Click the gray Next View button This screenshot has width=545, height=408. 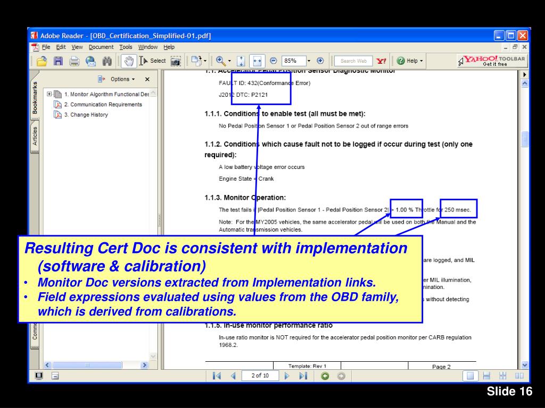[x=341, y=376]
